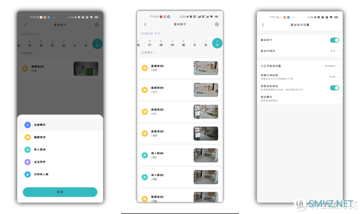Tap purple 宝宝哭声 icon in filter sheet
This screenshot has height=214, width=360.
pos(28,162)
